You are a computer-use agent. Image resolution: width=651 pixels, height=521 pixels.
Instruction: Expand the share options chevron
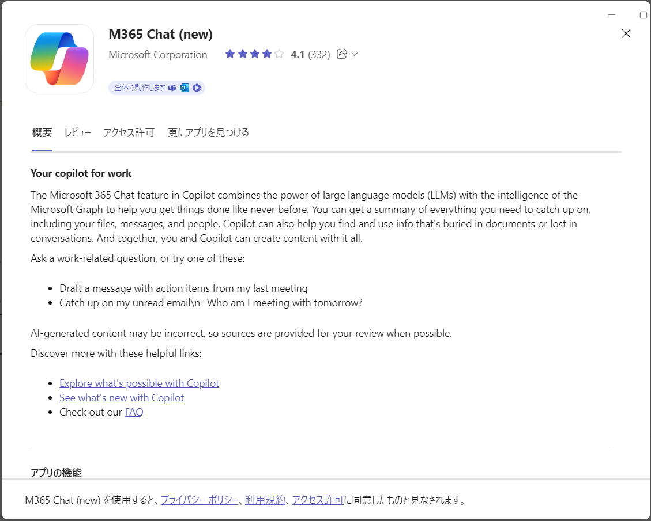point(355,54)
